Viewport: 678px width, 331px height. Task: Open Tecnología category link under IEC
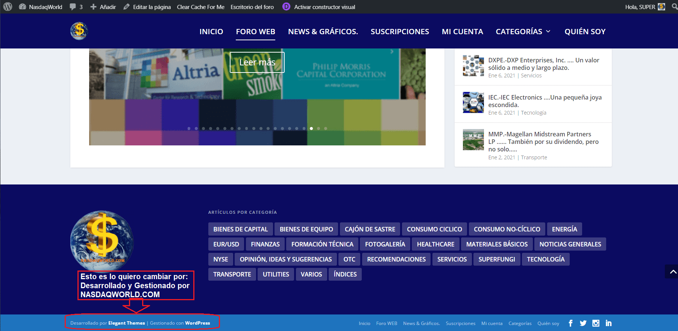[x=534, y=113]
